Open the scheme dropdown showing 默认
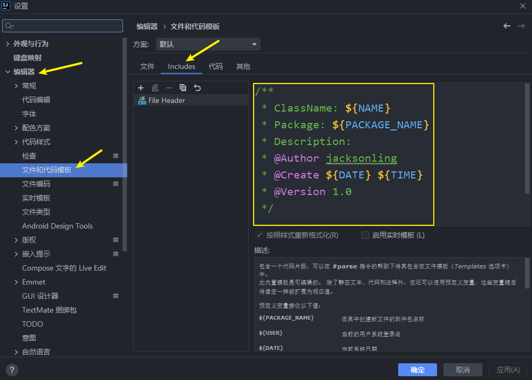532x380 pixels. tap(208, 44)
